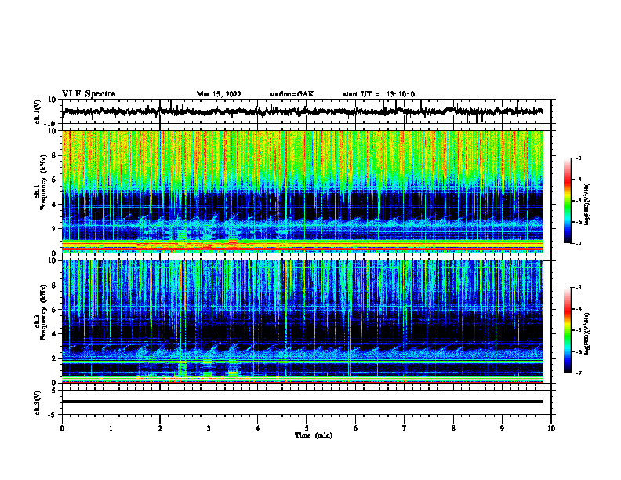Click the ch.2 colorbar log(PSD) unit label
Viewport: 621px width, 480px height.
pos(587,333)
